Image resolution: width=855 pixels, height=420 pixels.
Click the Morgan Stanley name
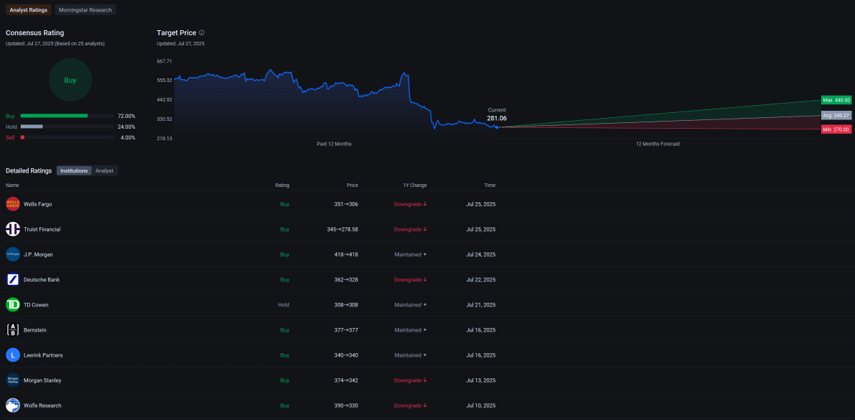(42, 380)
